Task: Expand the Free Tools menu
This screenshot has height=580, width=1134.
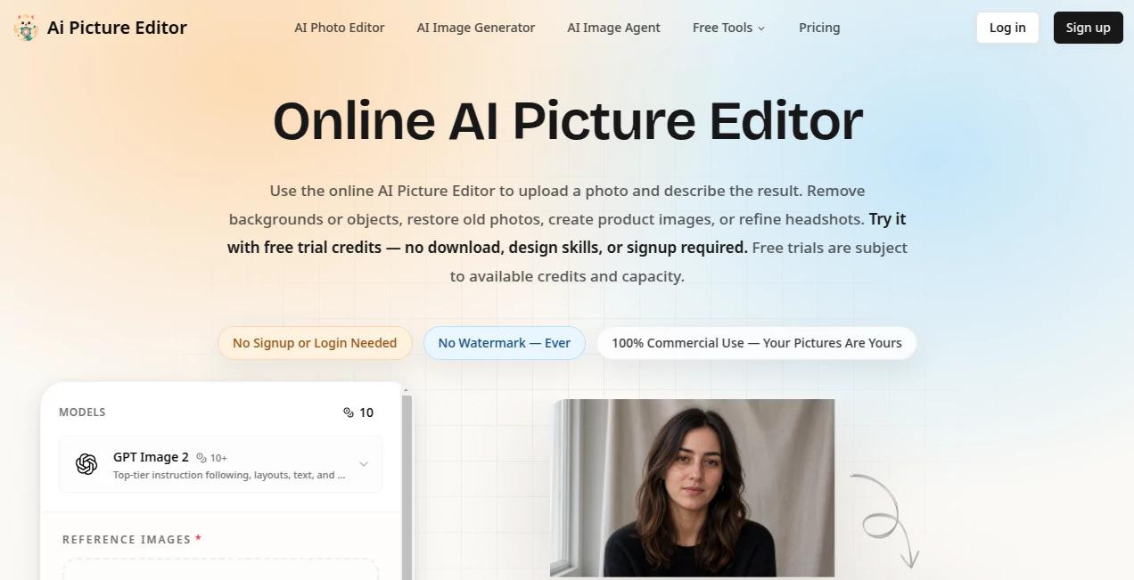Action: point(728,28)
